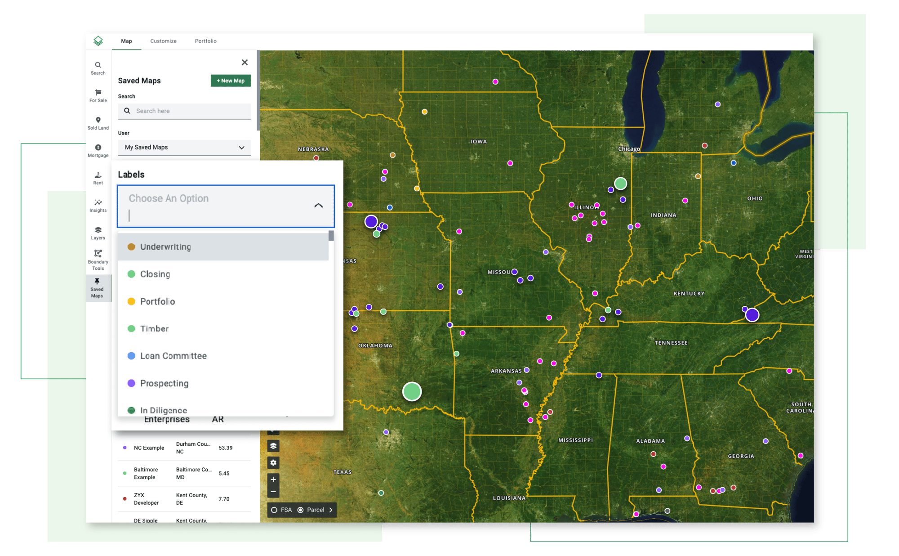Screen dimensions: 899x556
Task: Click the New Map button
Action: 231,81
